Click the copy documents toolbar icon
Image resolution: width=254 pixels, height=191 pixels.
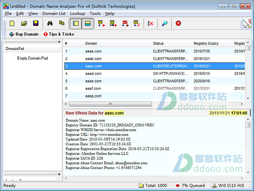click(62, 23)
